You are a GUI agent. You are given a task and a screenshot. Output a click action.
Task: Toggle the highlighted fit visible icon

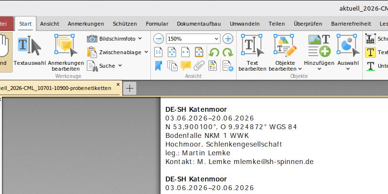pyautogui.click(x=199, y=52)
